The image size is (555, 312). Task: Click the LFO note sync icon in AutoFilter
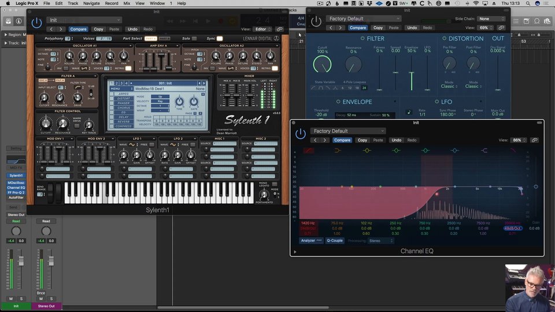(409, 112)
